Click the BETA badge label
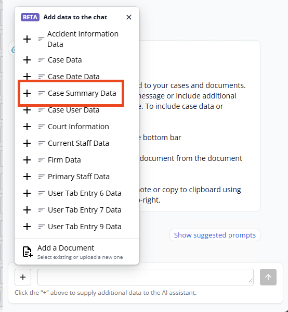Viewport: 288px width, 312px height. pos(30,17)
